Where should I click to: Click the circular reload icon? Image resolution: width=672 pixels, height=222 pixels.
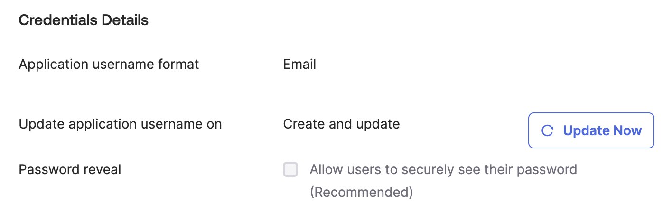coord(547,131)
